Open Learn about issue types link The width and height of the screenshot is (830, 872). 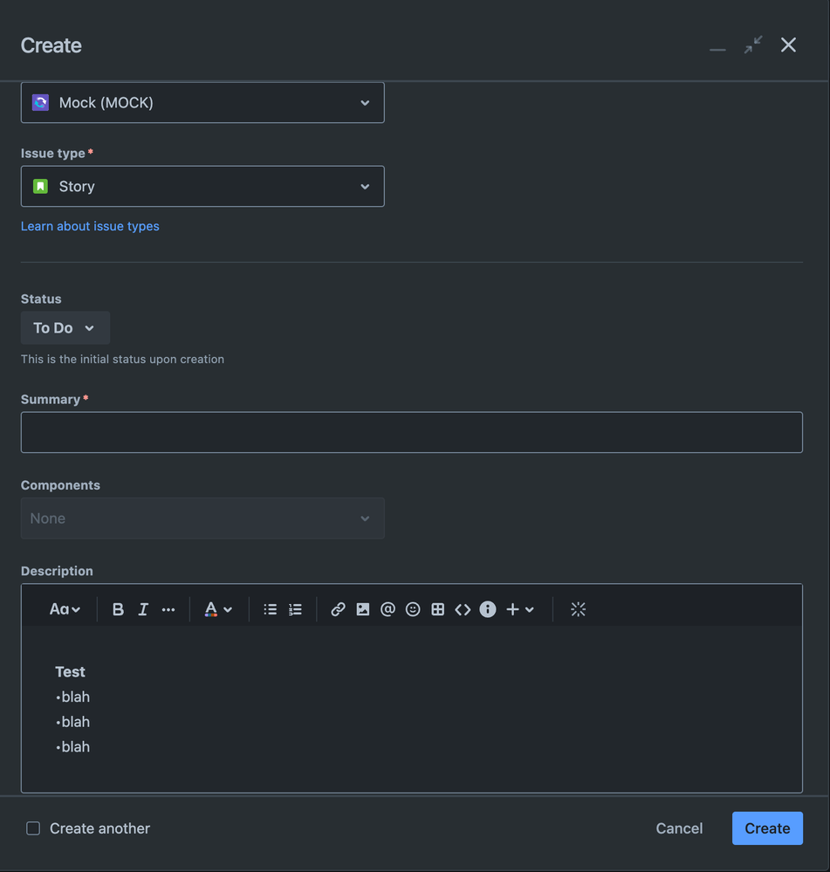pos(90,226)
